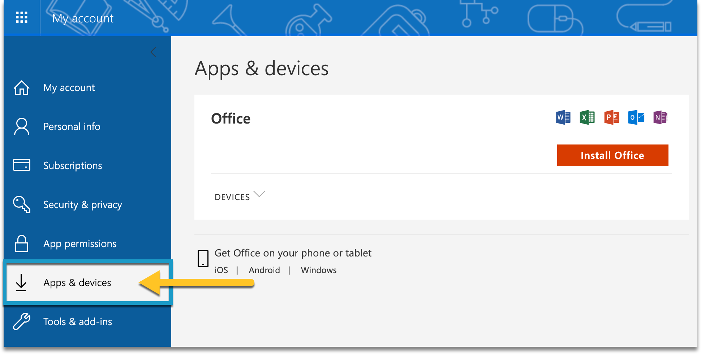This screenshot has width=701, height=354.
Task: Click the phone icon beside Get Office
Action: (203, 259)
